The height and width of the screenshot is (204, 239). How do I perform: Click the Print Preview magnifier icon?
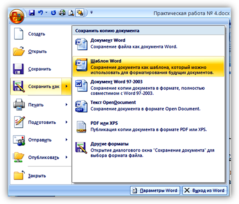pos(71,13)
